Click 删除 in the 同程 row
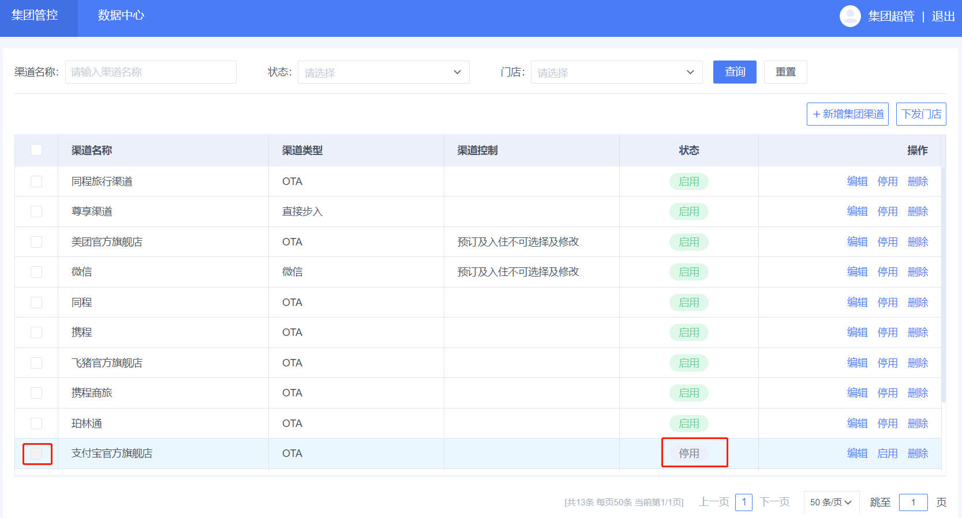 coord(918,303)
